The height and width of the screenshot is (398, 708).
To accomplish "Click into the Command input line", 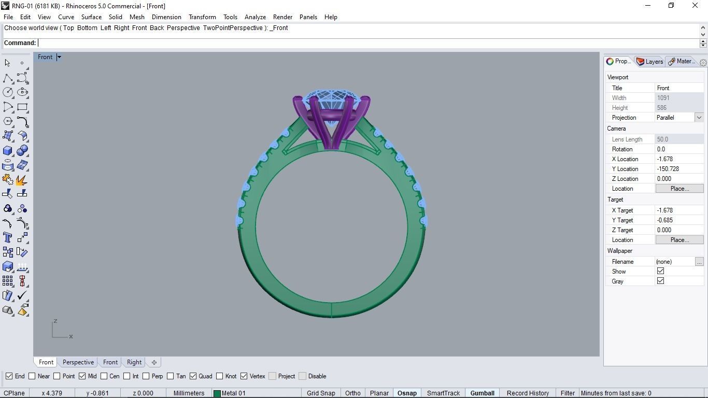I will pyautogui.click(x=368, y=43).
